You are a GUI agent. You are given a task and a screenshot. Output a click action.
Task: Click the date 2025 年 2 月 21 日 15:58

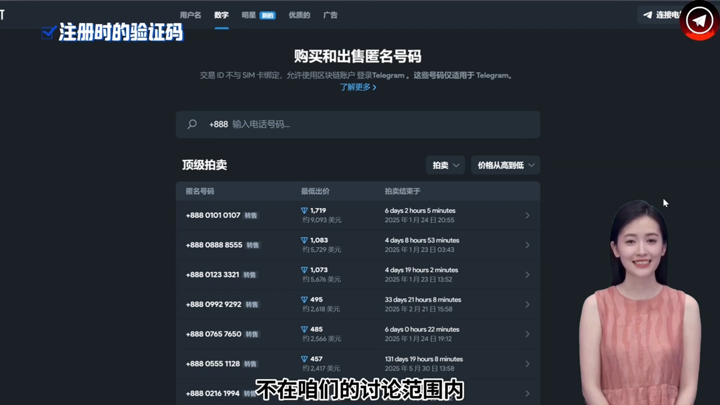(x=418, y=309)
